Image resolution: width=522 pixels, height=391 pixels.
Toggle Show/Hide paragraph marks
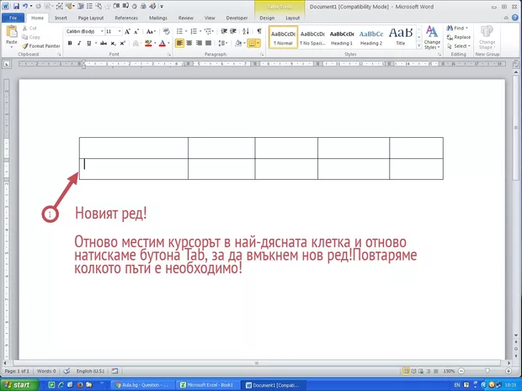pos(259,32)
